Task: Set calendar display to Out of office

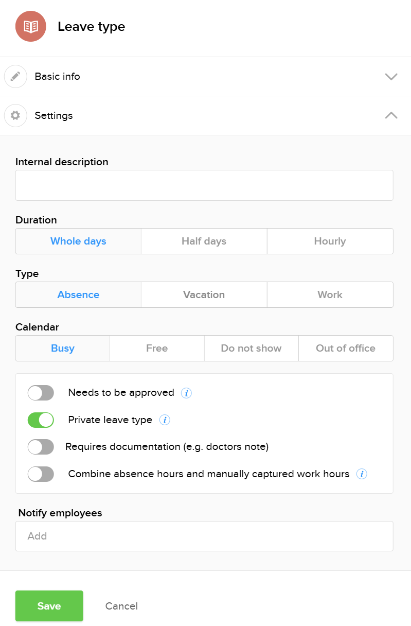Action: pyautogui.click(x=346, y=348)
